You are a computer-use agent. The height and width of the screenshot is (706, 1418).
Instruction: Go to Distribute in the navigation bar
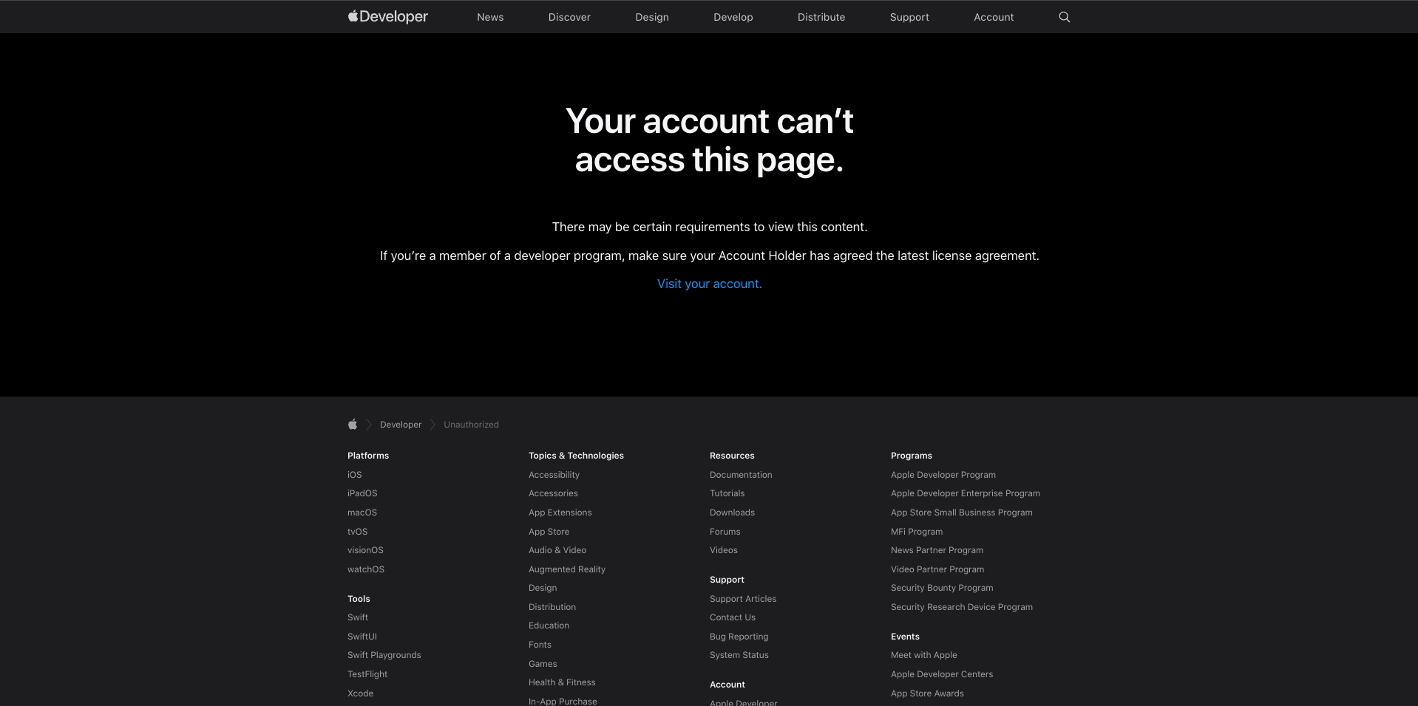coord(821,17)
